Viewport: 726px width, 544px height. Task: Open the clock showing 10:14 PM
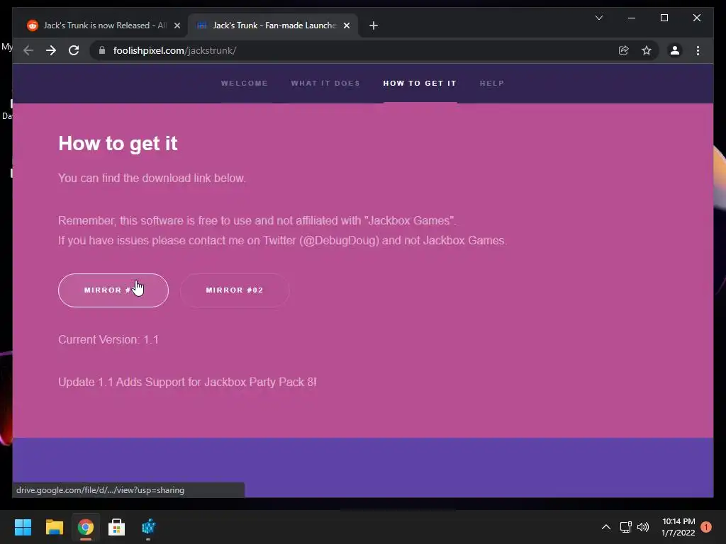[678, 527]
